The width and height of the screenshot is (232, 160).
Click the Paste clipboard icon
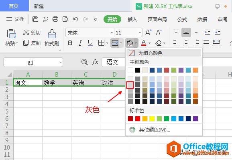pyautogui.click(x=11, y=34)
